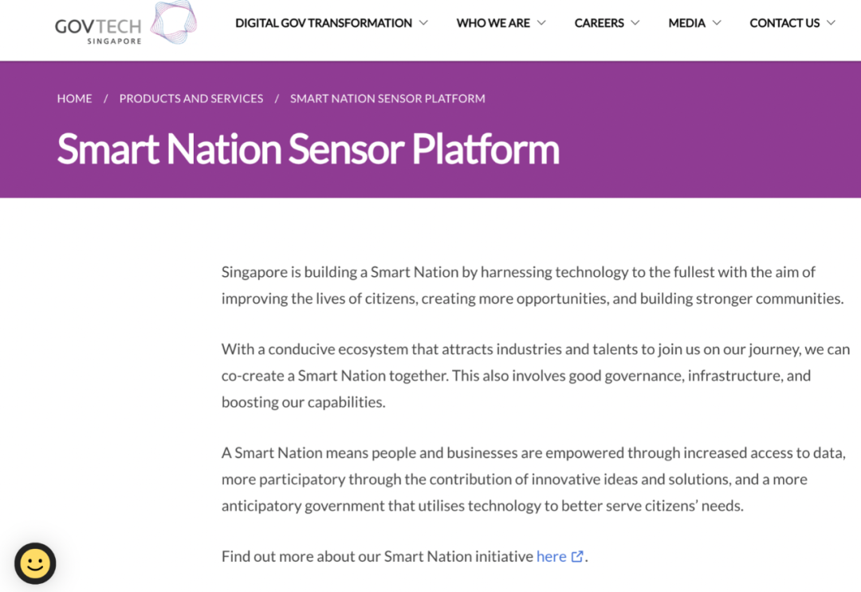Expand the chevron next to Digital Gov Transformation
Viewport: 861px width, 592px height.
point(423,23)
